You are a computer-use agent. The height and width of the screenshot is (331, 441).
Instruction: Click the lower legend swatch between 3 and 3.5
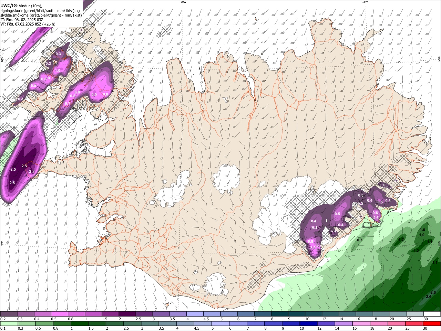(150, 324)
